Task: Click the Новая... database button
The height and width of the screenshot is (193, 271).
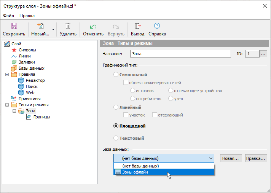Action: (x=230, y=158)
